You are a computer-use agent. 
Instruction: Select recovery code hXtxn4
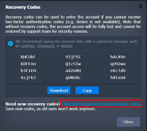(x=118, y=78)
